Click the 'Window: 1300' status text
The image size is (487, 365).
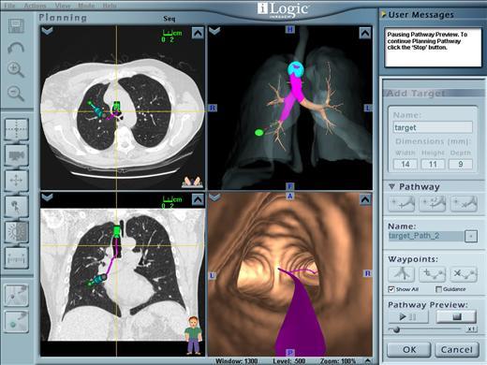click(236, 361)
